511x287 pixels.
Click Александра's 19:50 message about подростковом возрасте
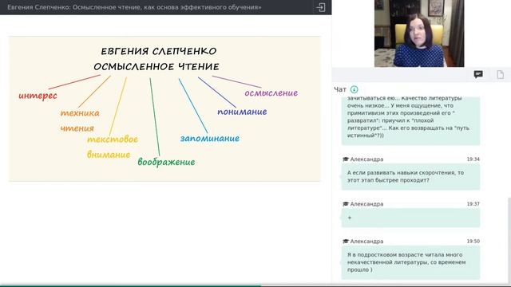tap(410, 262)
